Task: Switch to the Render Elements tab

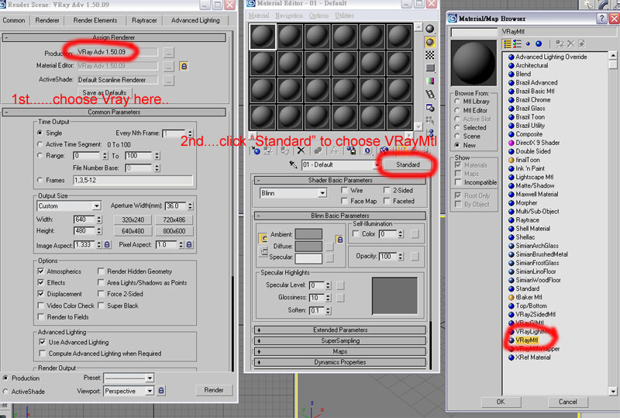Action: [x=95, y=20]
